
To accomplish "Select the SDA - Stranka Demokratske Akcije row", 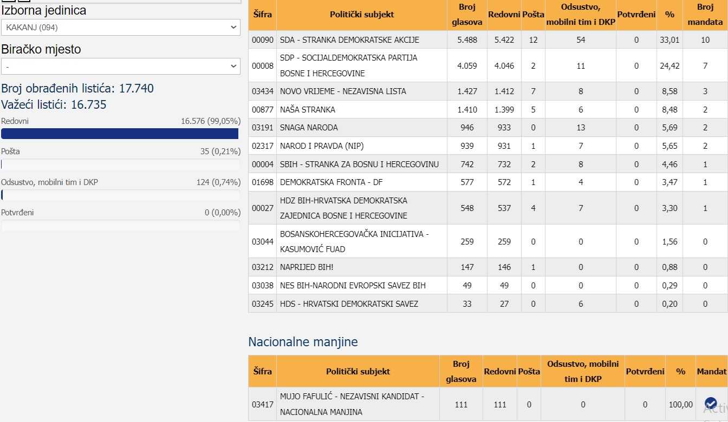I will (349, 40).
